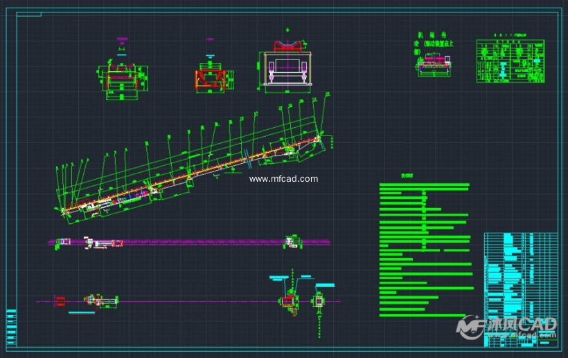Pick the front view with red hopper
The width and height of the screenshot is (568, 358).
(x=287, y=68)
